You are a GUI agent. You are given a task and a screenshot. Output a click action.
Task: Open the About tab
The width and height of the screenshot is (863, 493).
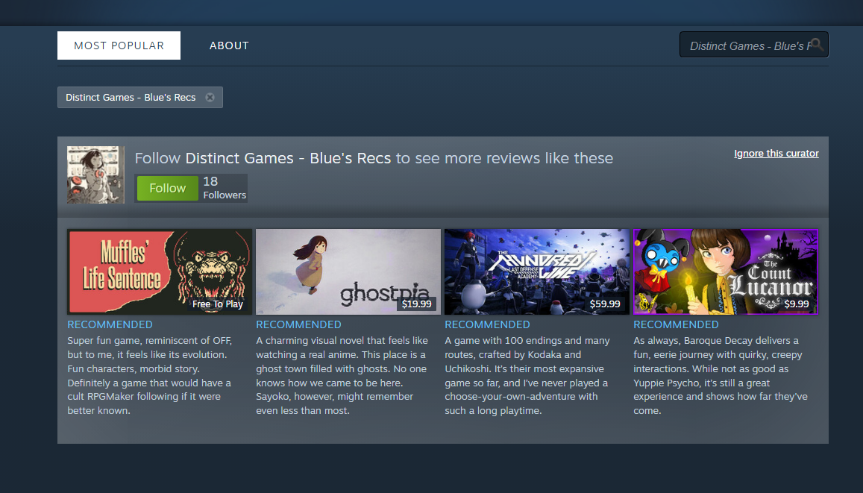click(229, 45)
